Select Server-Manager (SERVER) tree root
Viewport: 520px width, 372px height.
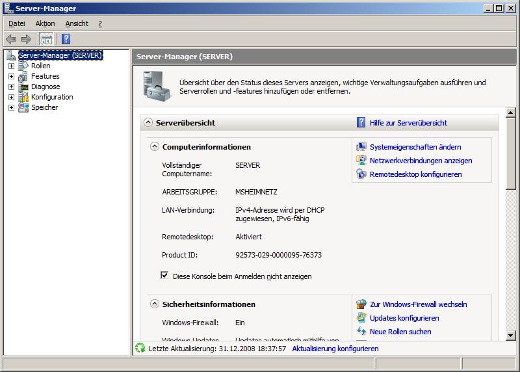tap(60, 55)
